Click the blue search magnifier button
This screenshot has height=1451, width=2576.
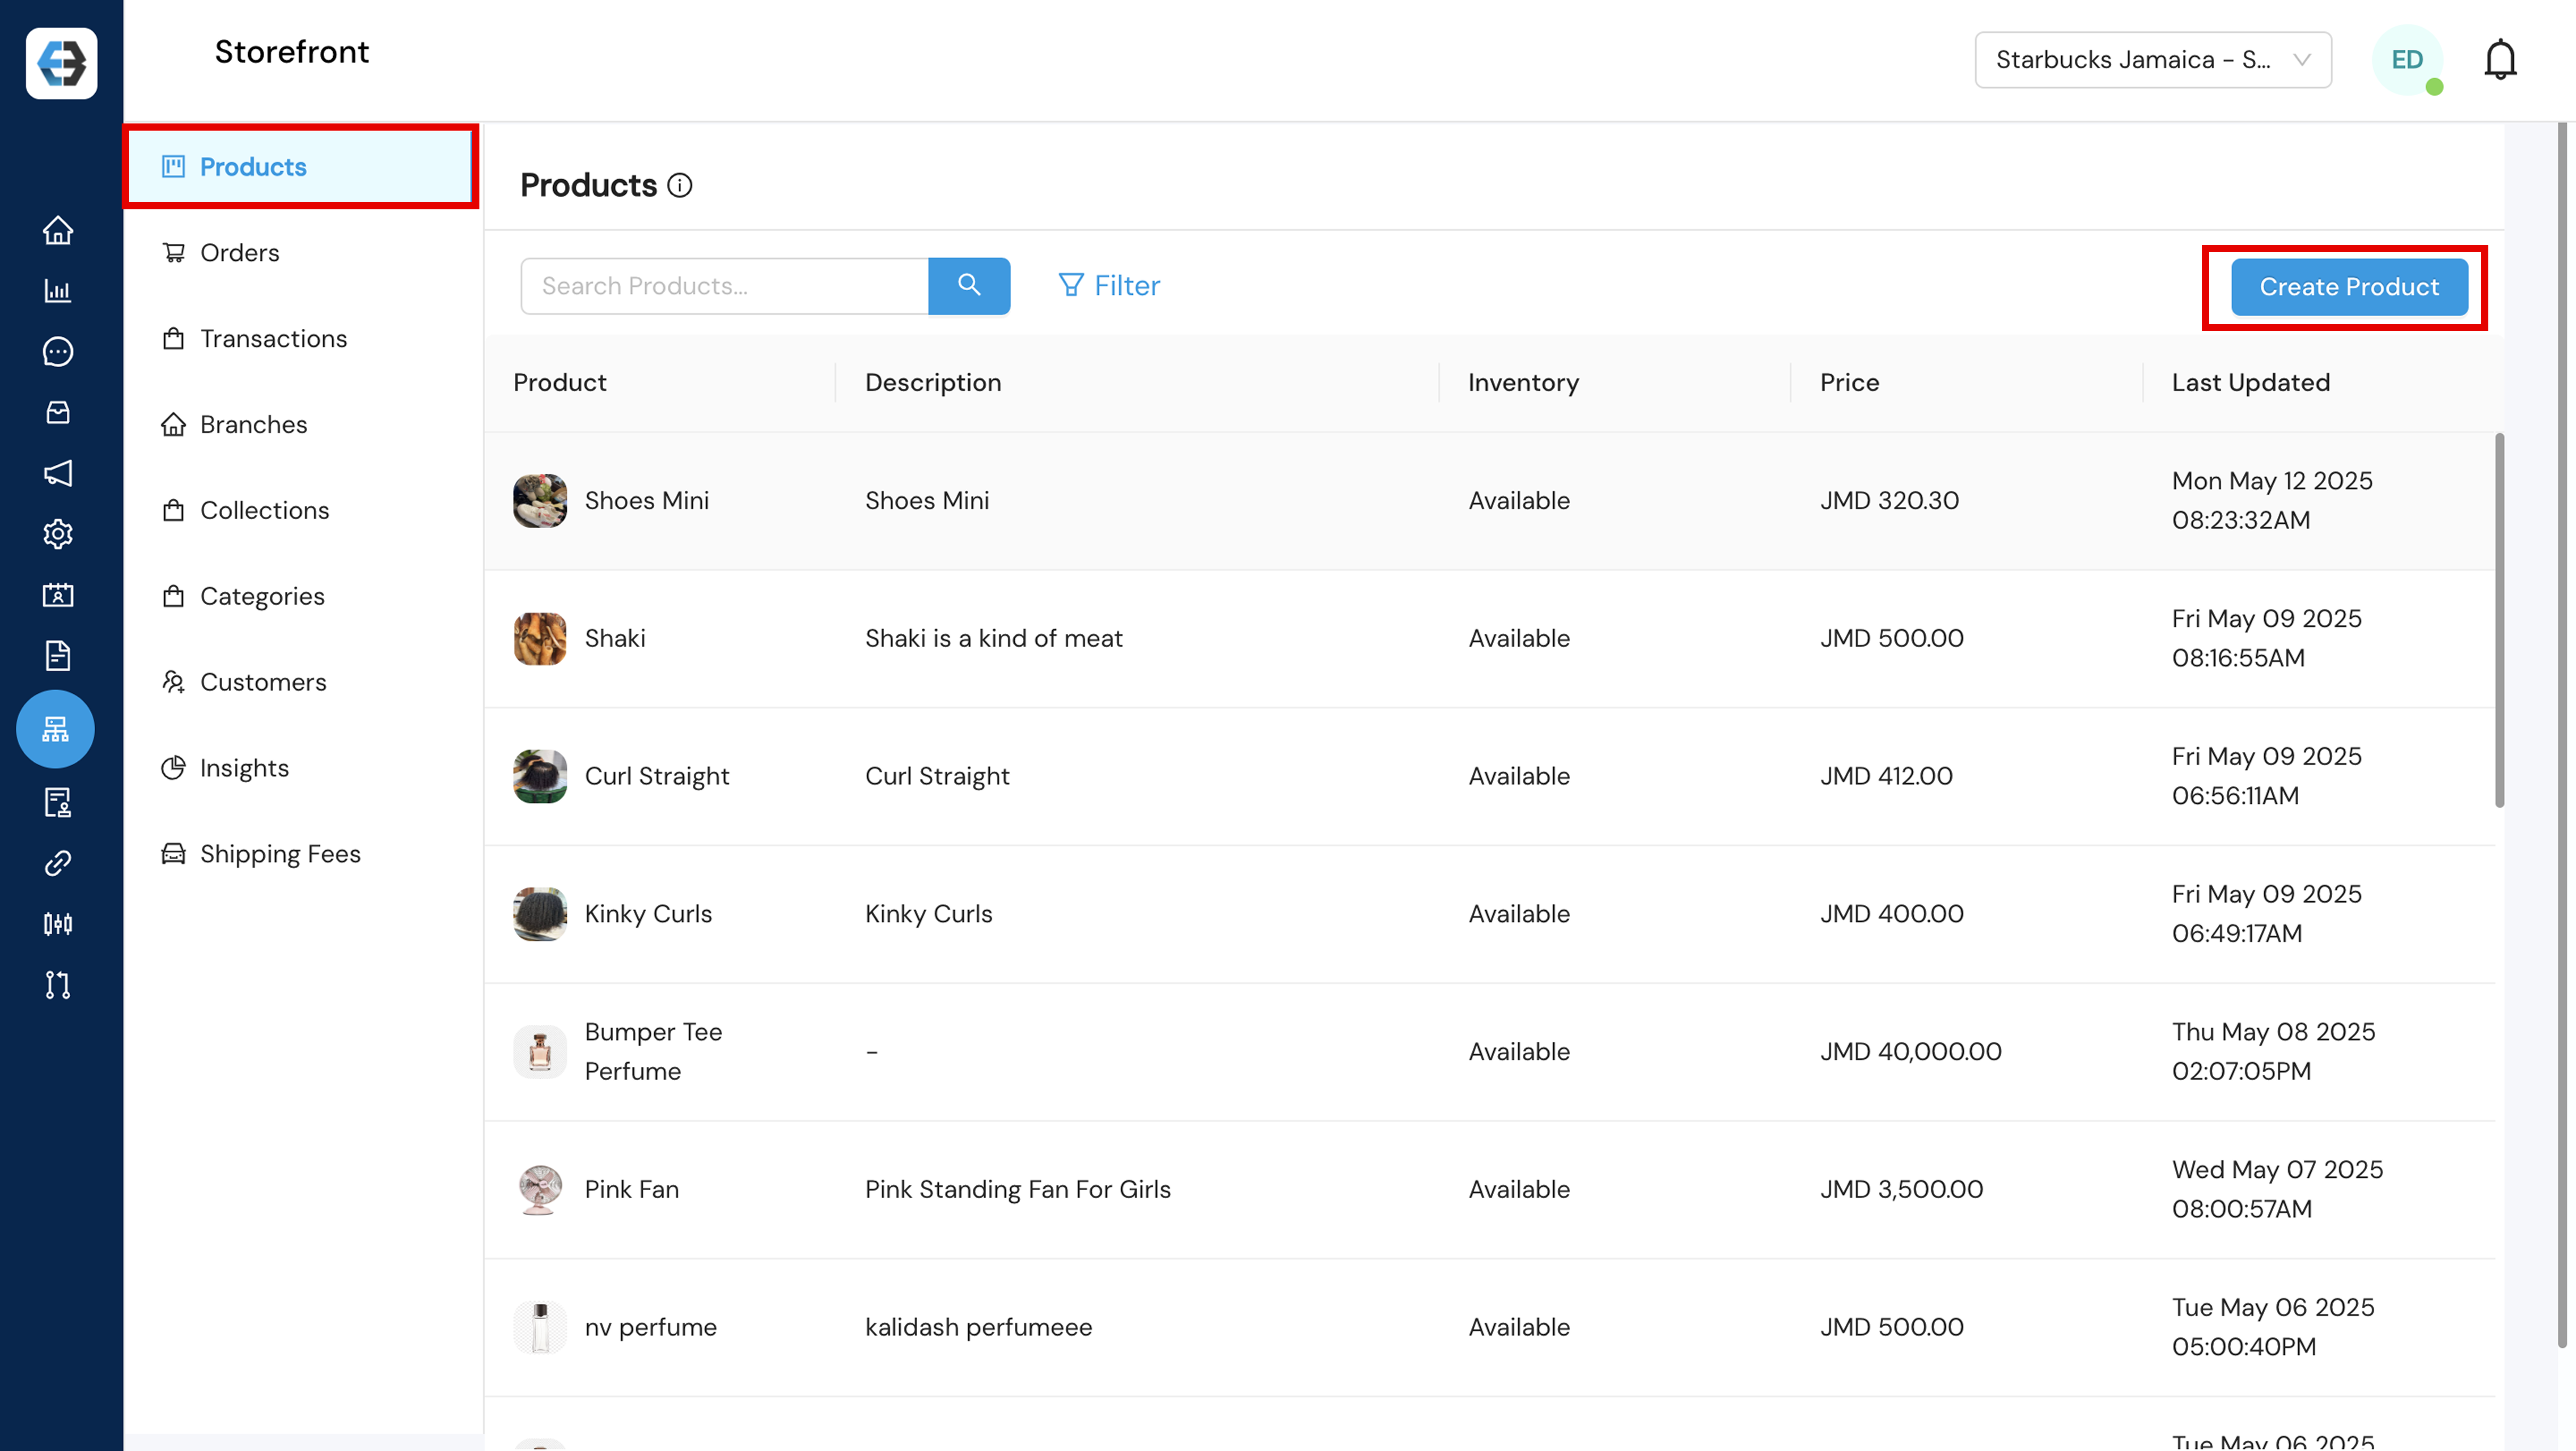coord(969,286)
